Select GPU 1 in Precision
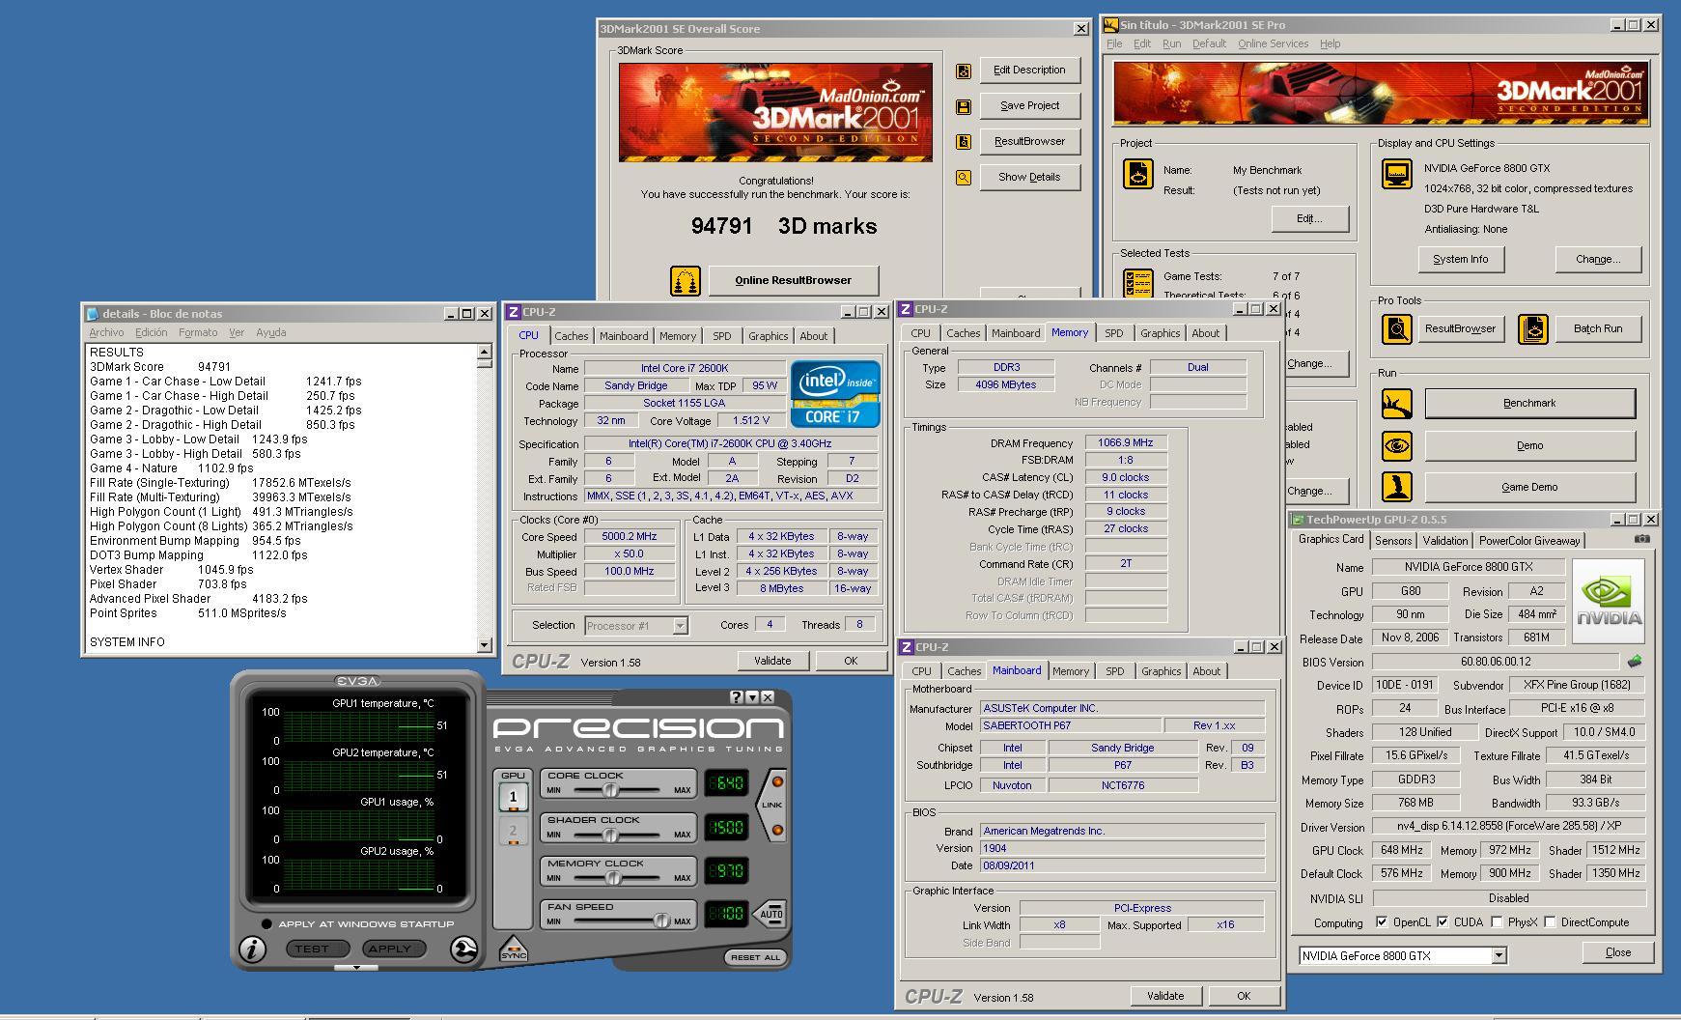 pos(513,797)
